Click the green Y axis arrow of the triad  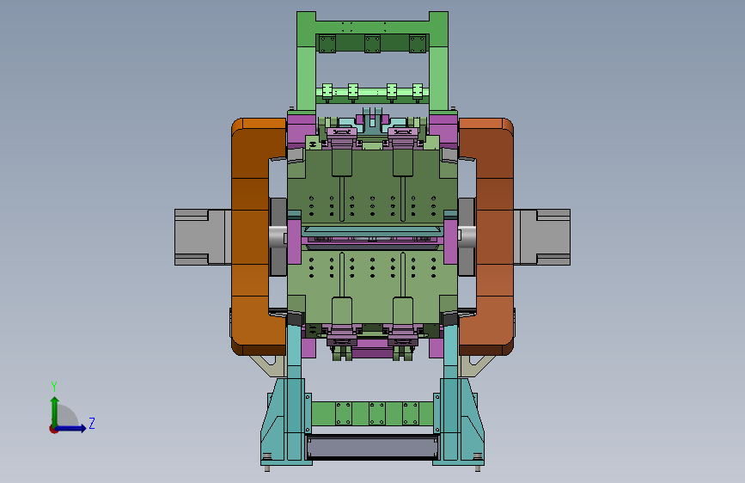(55, 411)
